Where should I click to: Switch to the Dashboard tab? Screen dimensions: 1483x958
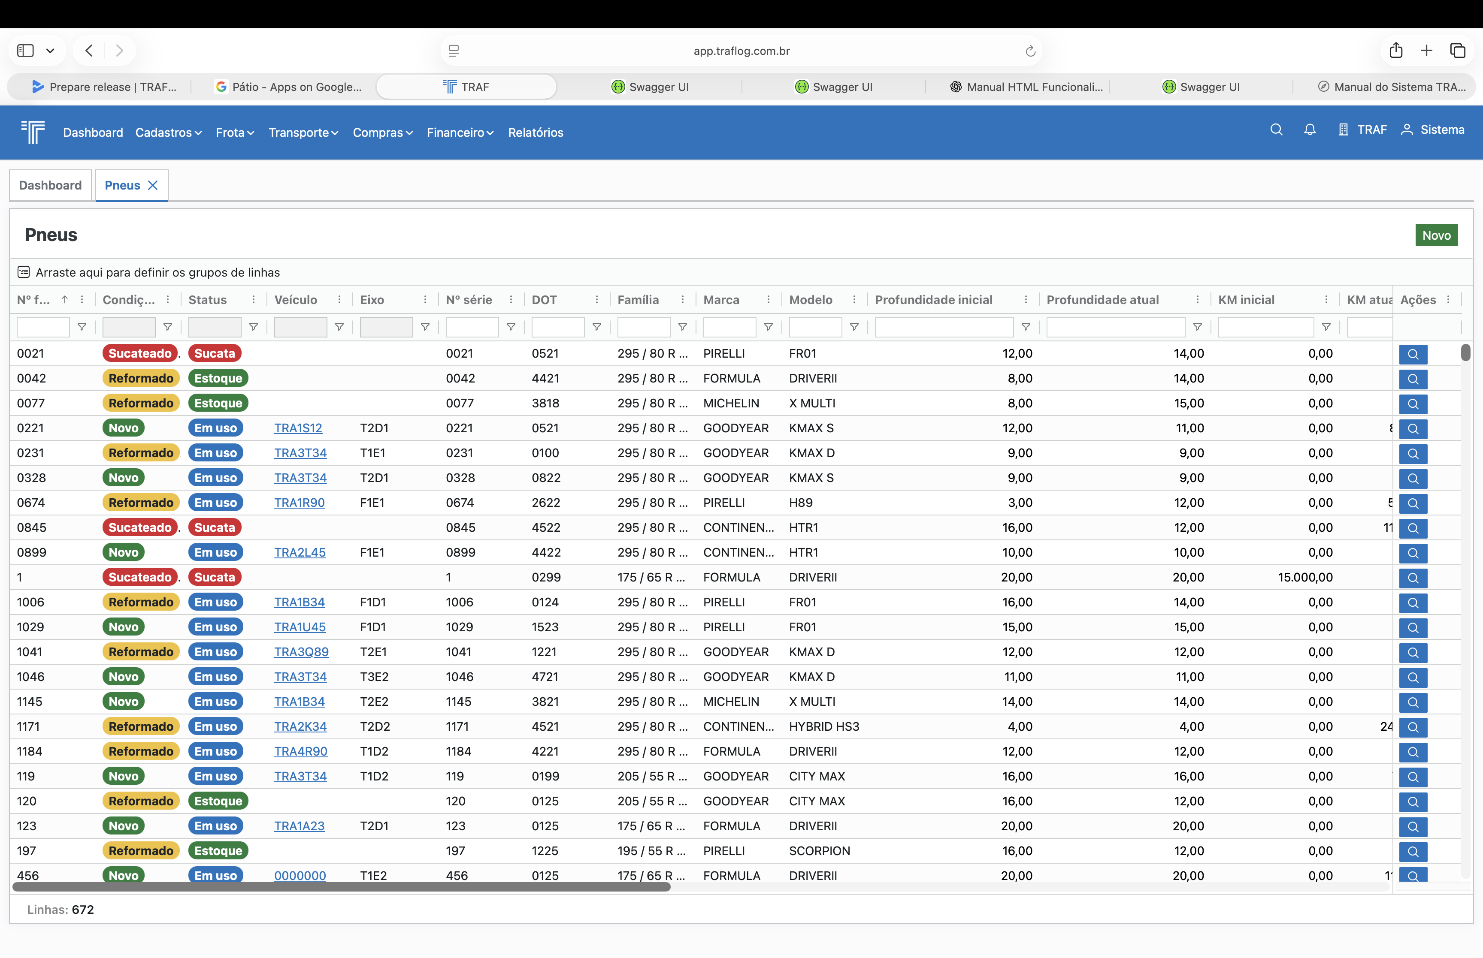click(50, 185)
